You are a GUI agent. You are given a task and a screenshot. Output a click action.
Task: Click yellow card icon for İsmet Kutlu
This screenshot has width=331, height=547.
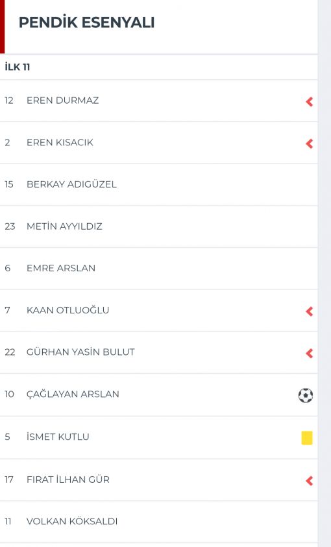pyautogui.click(x=307, y=438)
